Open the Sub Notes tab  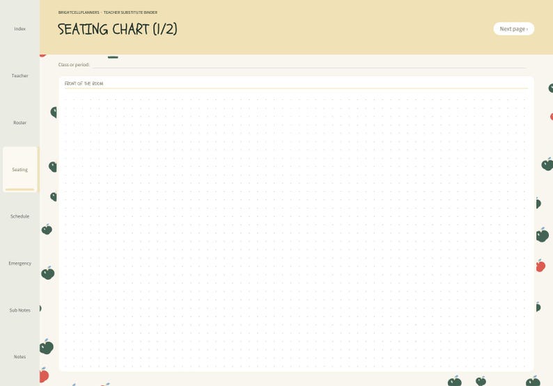pos(20,310)
